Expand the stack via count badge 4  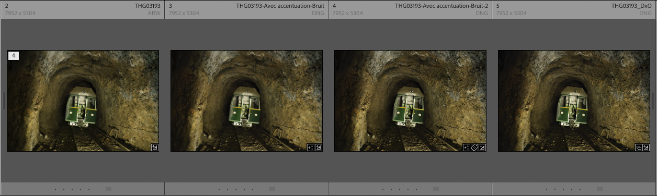tap(14, 55)
